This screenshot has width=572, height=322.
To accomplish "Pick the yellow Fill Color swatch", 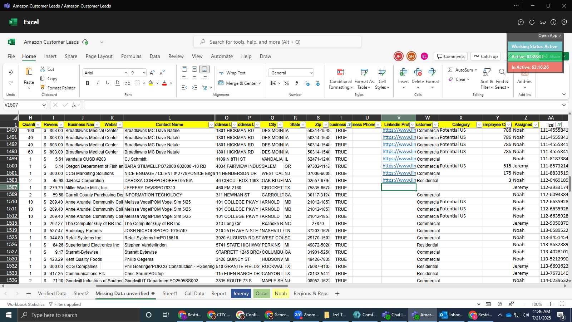I will (x=151, y=83).
